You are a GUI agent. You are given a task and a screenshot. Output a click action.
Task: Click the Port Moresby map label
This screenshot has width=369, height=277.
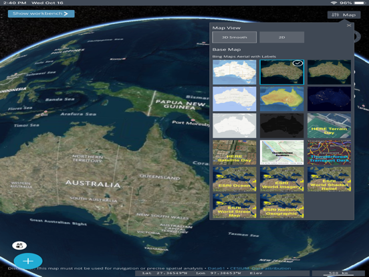point(190,123)
